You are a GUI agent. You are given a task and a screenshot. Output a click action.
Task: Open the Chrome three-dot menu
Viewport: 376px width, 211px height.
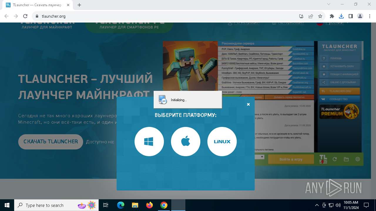pos(369,16)
